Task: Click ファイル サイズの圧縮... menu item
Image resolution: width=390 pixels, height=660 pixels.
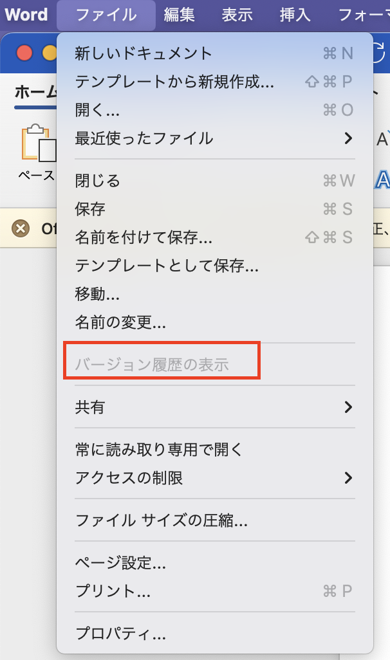Action: pyautogui.click(x=162, y=520)
